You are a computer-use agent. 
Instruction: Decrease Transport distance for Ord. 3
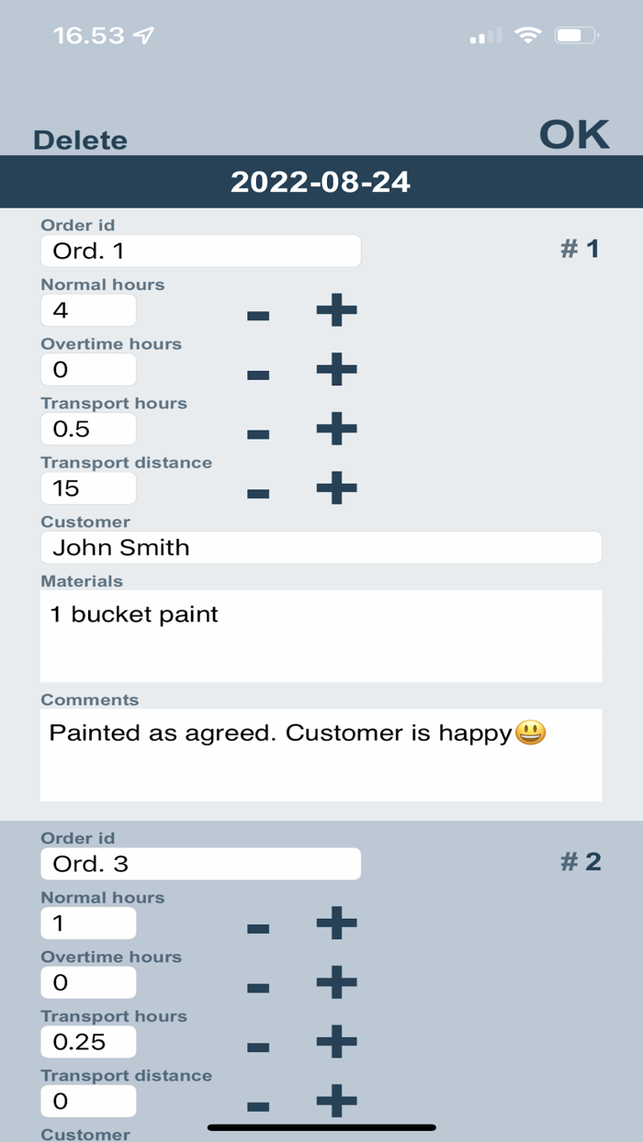258,1108
